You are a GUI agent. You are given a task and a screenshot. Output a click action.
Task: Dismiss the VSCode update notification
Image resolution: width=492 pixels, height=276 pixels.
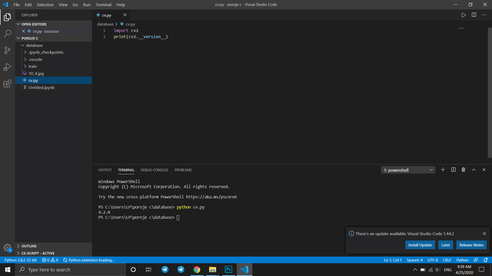(484, 234)
